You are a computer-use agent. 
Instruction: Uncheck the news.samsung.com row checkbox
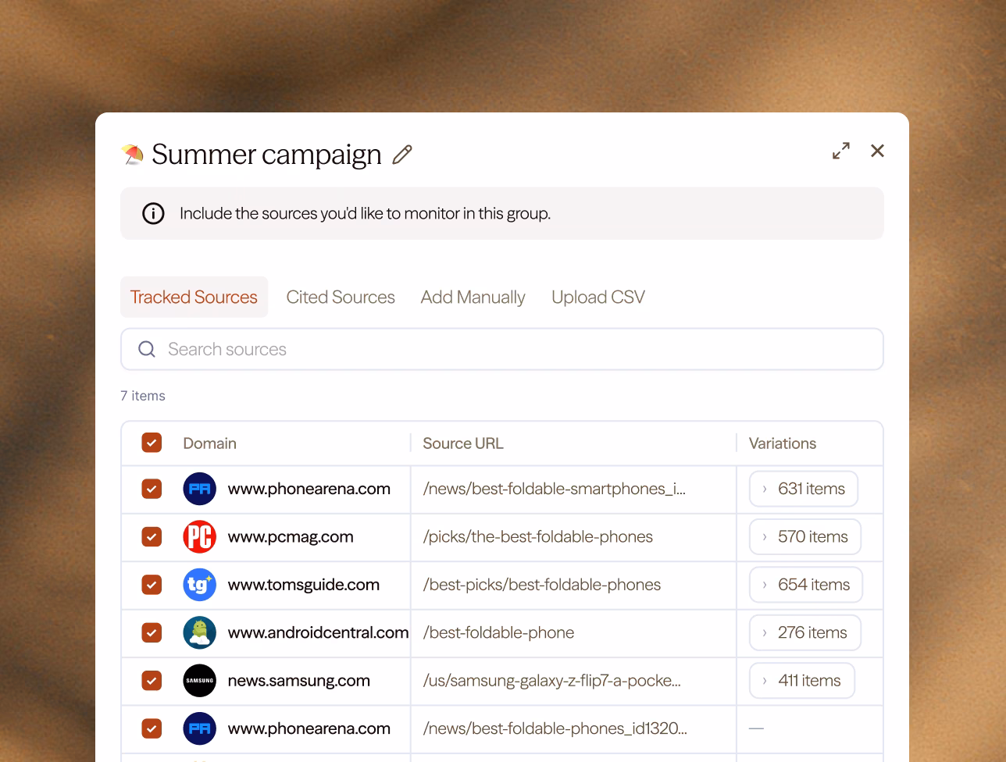tap(152, 681)
